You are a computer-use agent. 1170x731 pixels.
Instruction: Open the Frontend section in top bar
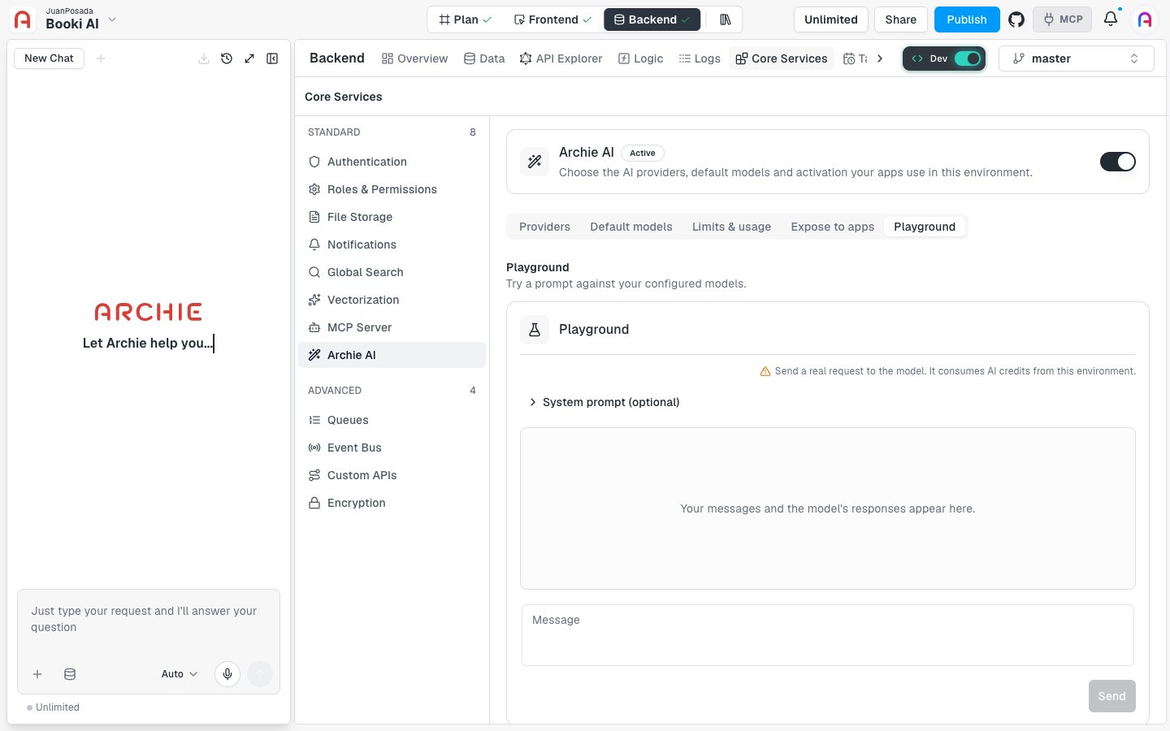552,19
